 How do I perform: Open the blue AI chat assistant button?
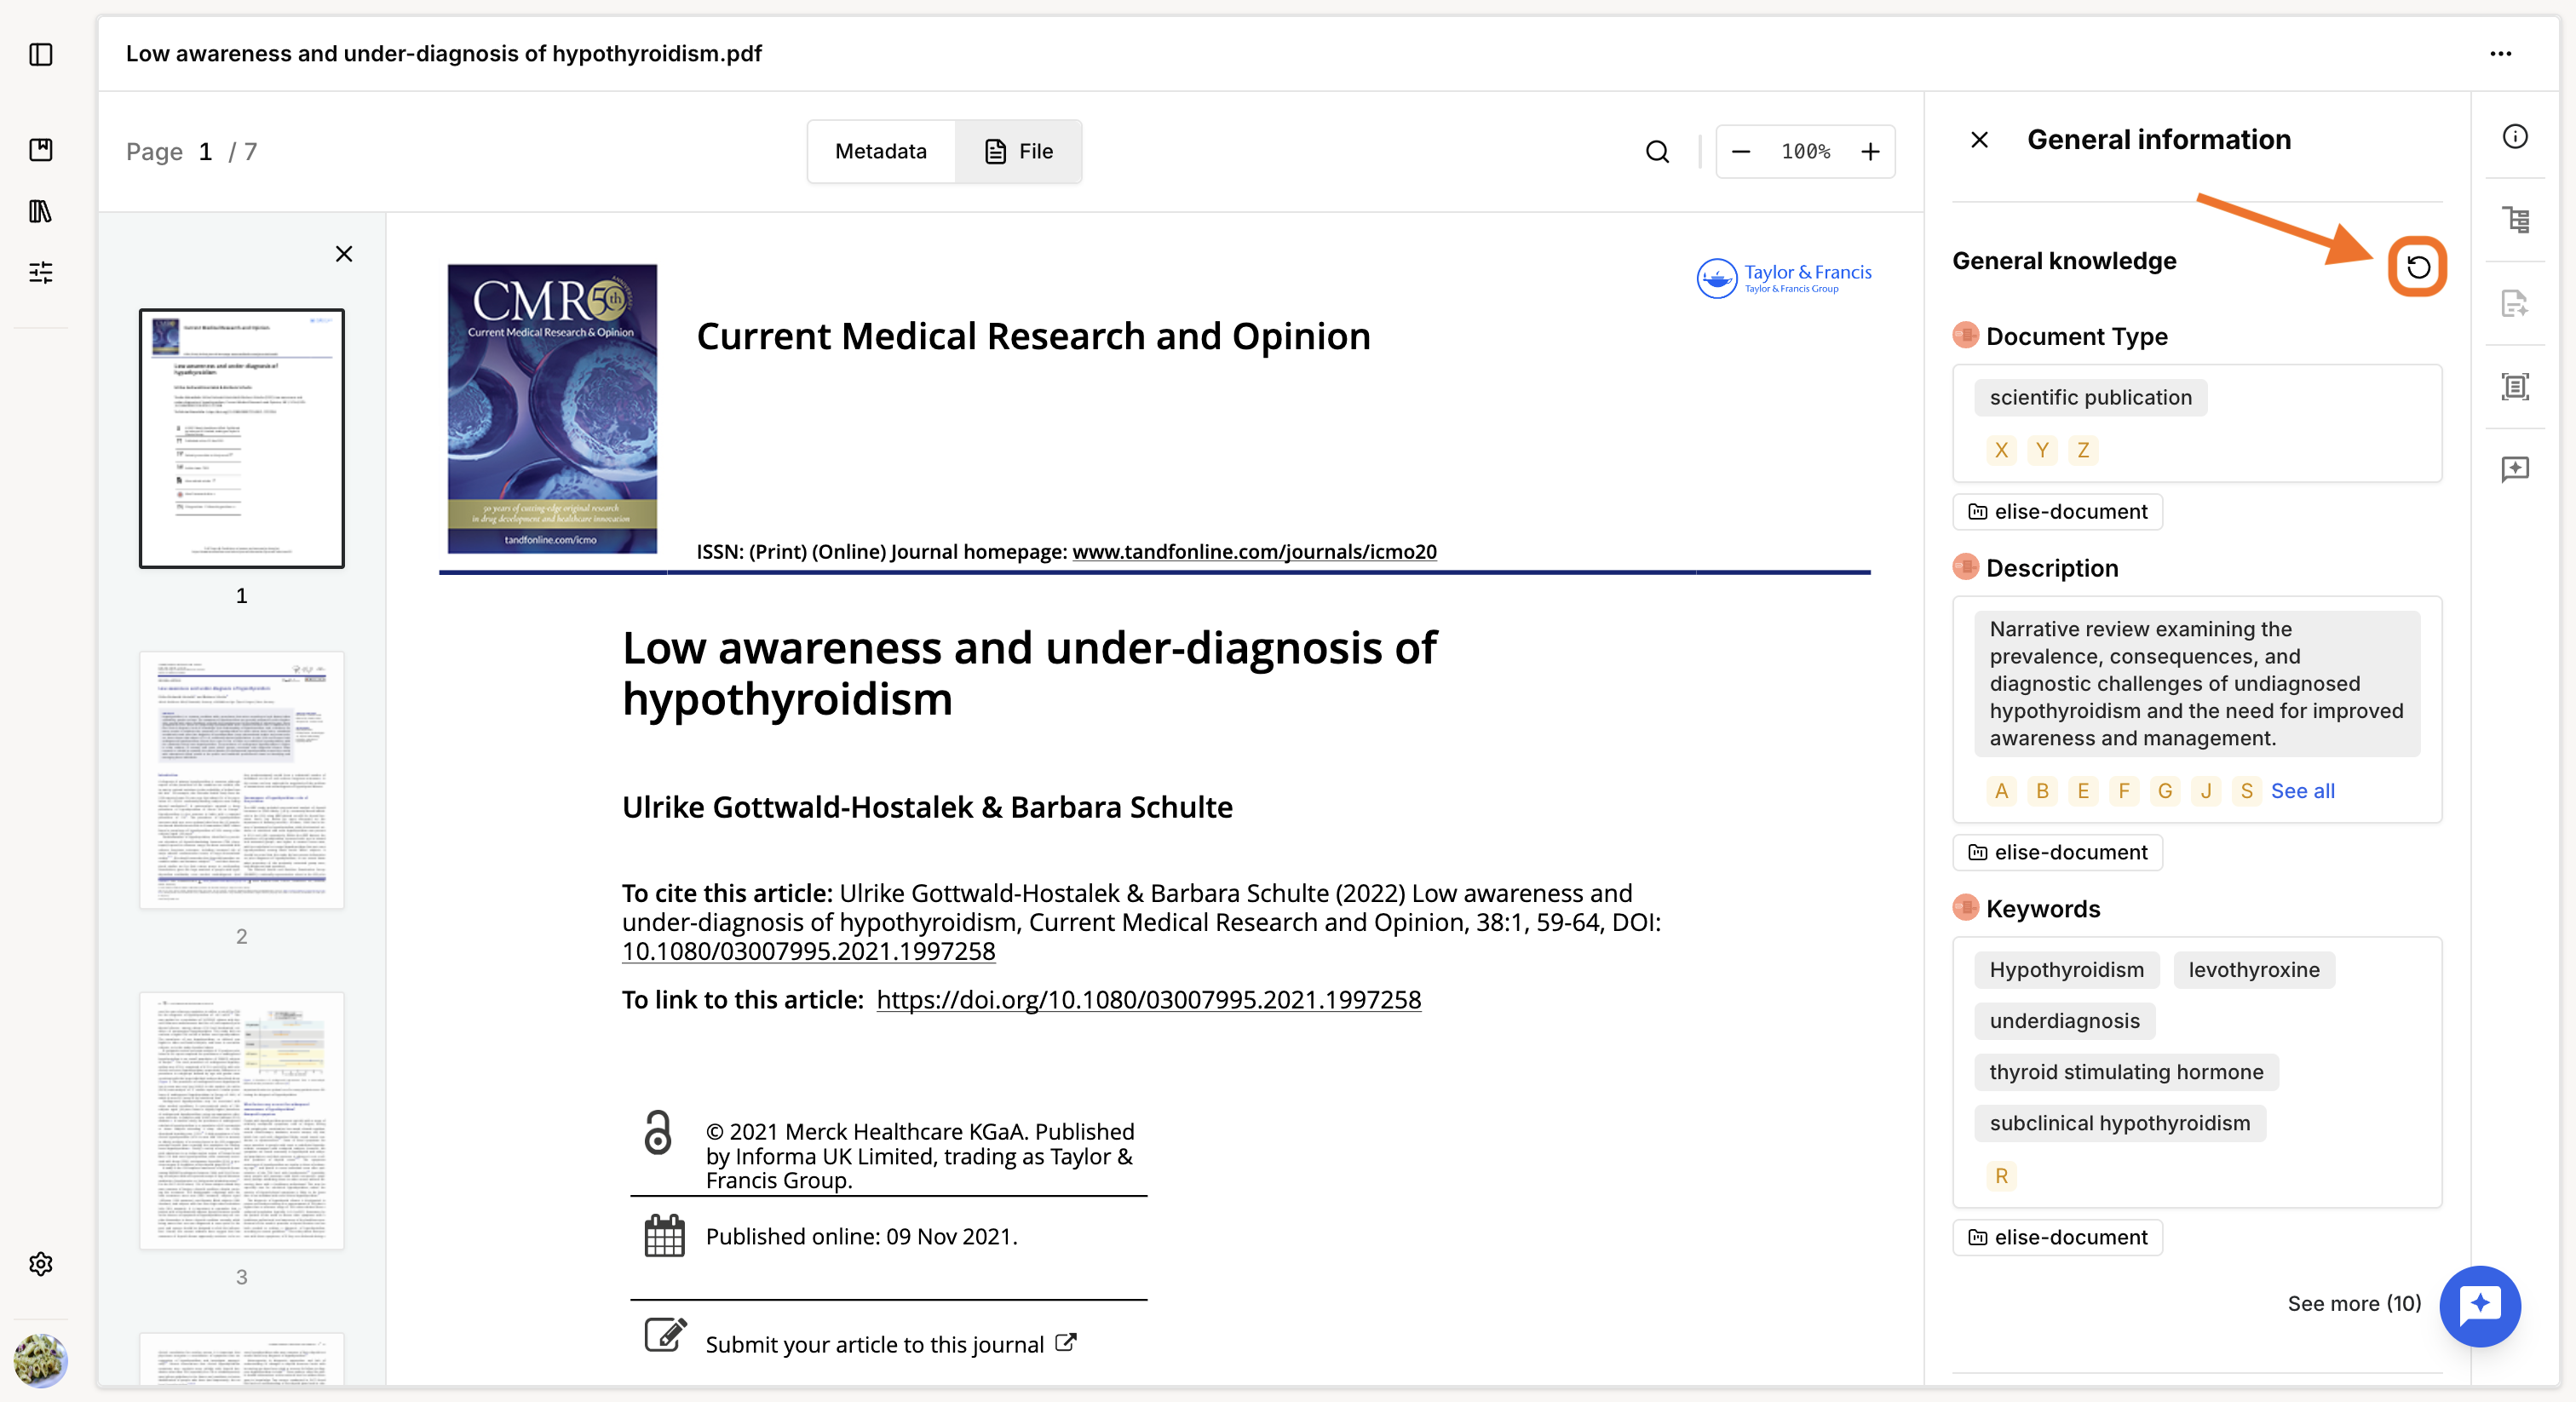(2479, 1305)
